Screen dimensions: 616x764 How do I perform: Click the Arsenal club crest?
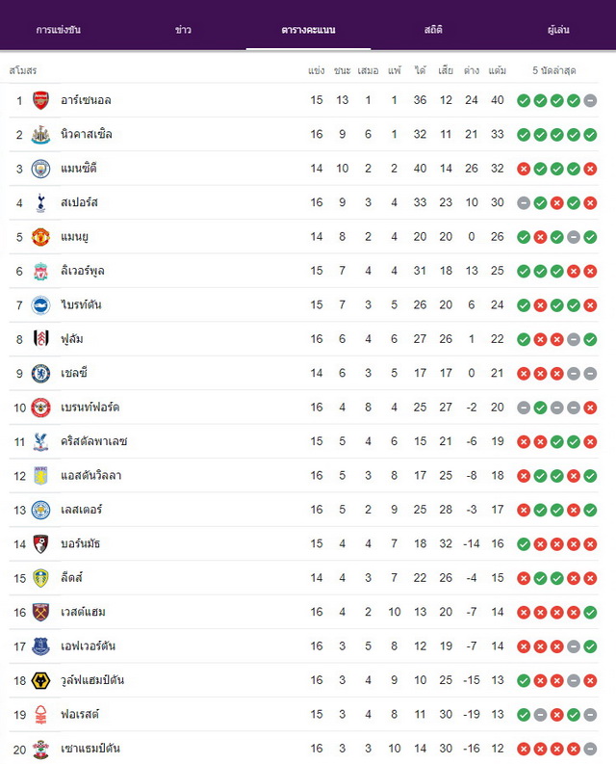[40, 100]
